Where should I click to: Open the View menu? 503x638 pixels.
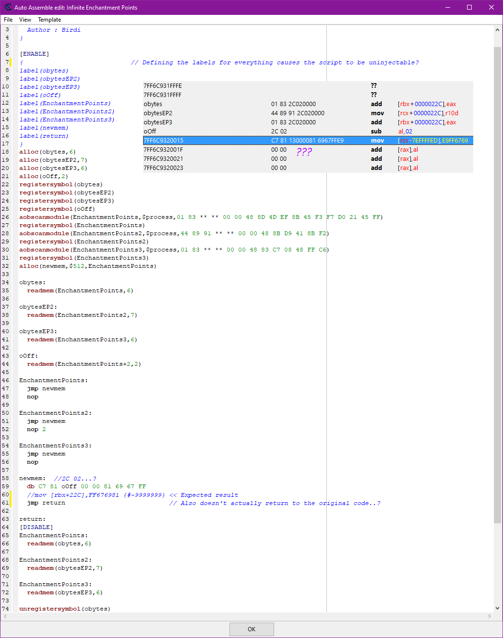click(25, 20)
